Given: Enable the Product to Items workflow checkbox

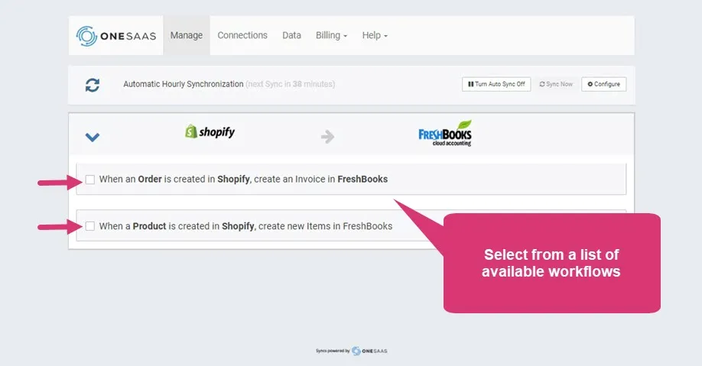Looking at the screenshot, I should click(x=90, y=226).
